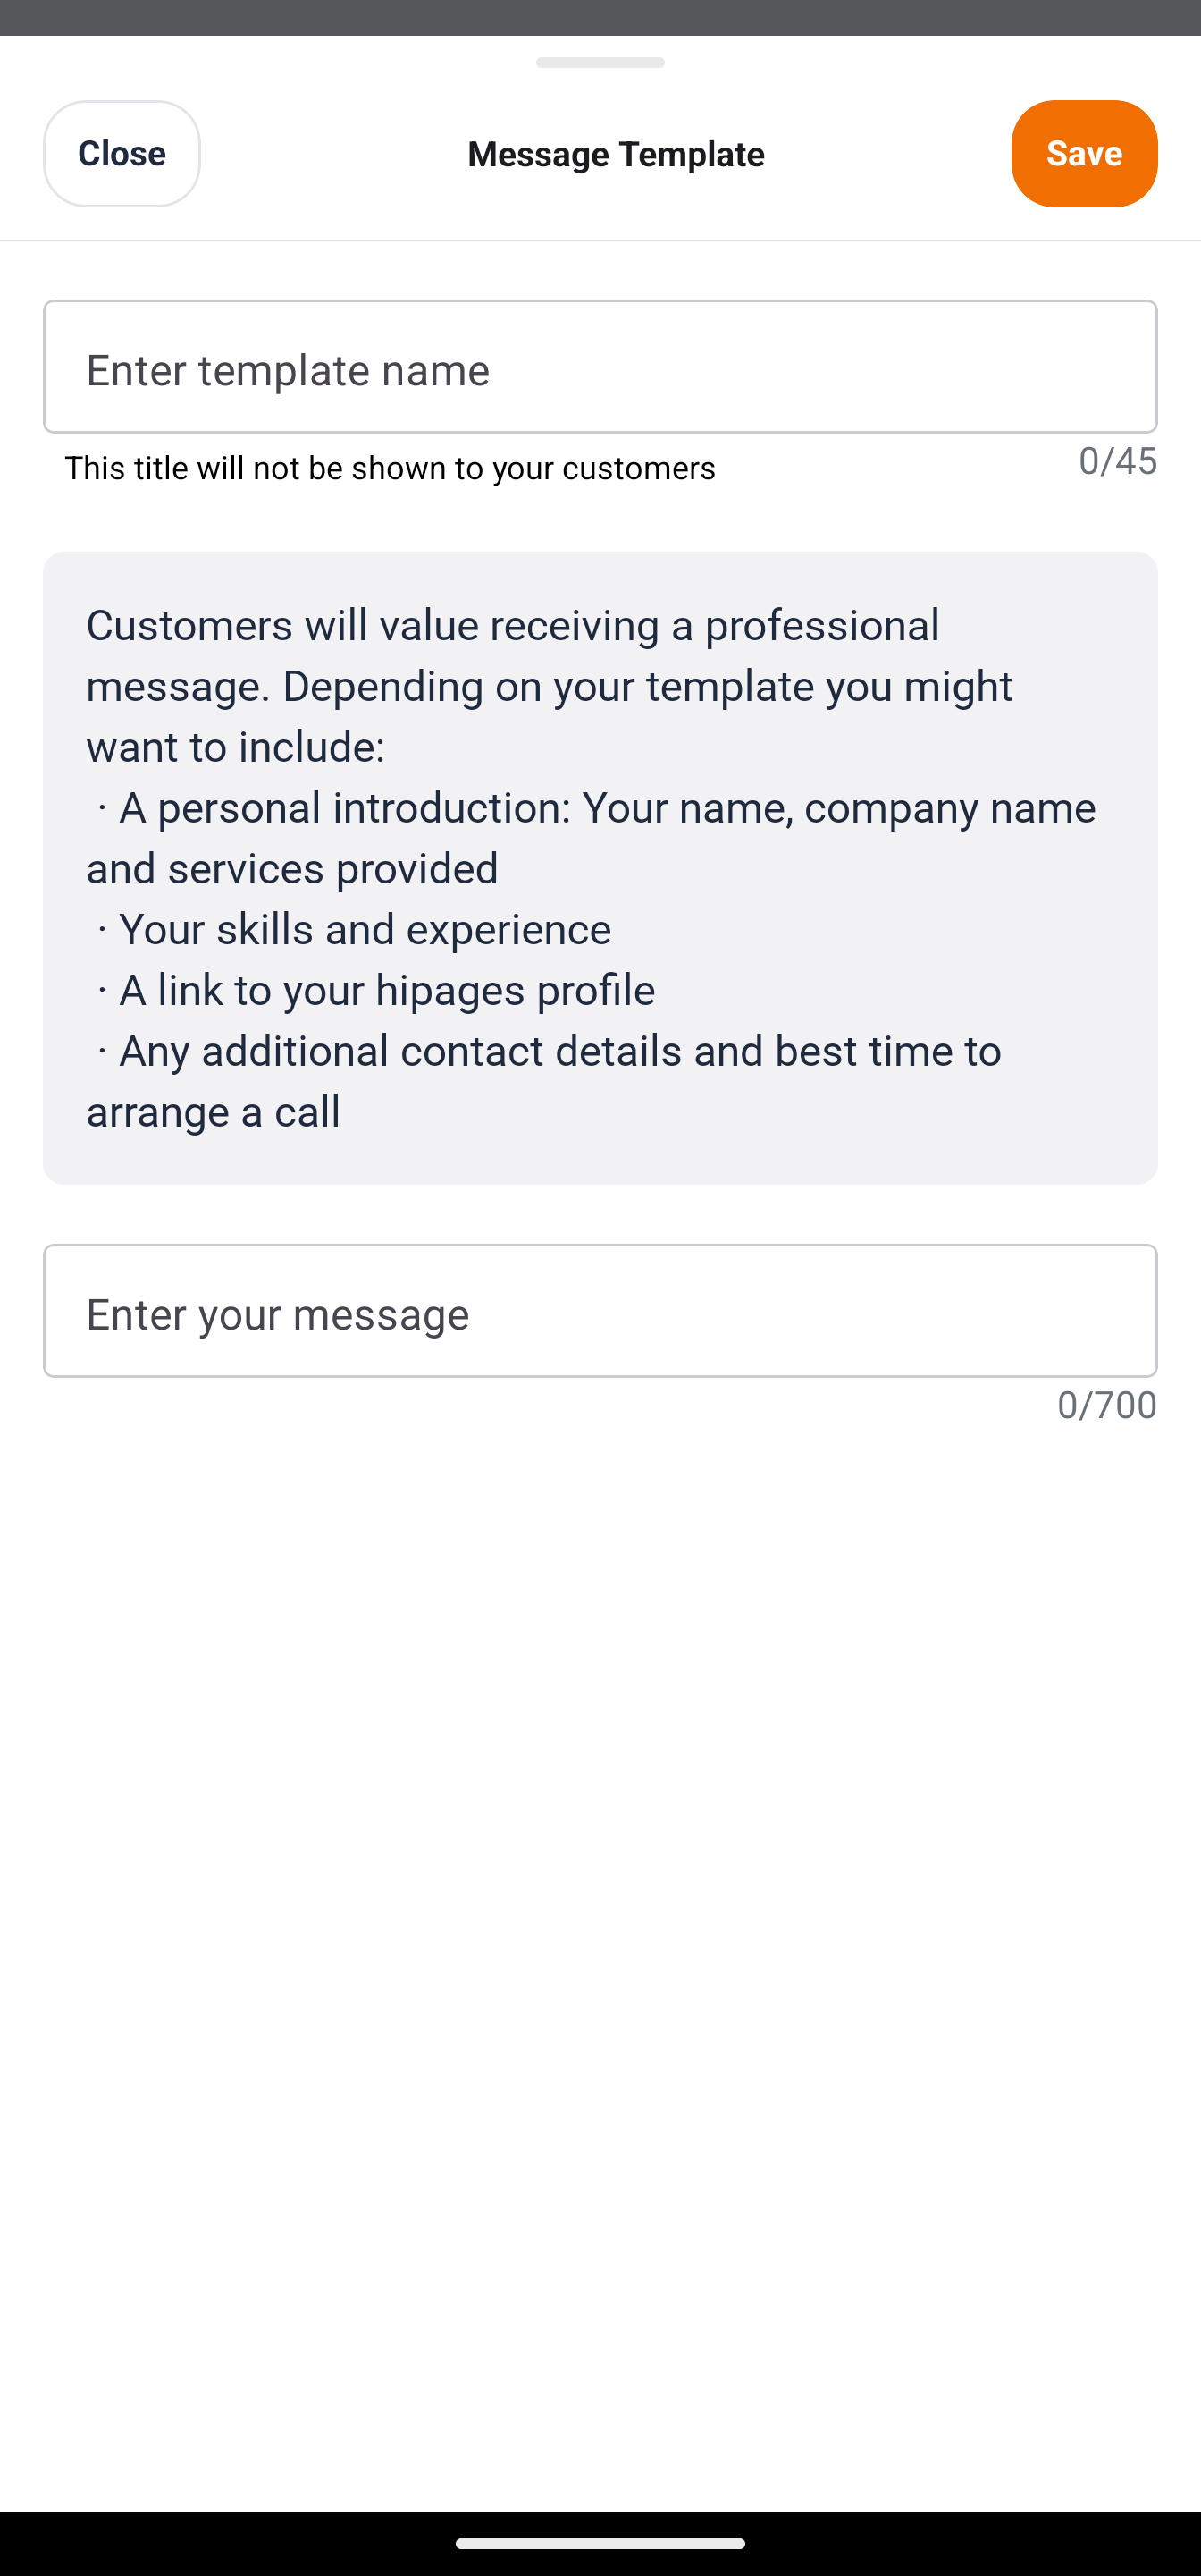Click the Enter your message field

click(600, 1311)
